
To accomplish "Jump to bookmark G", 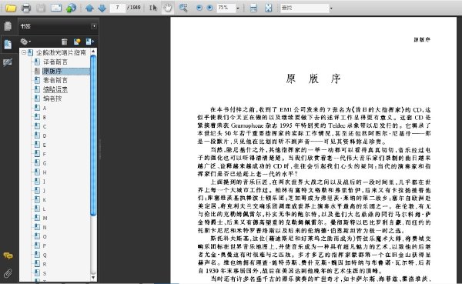I will pos(45,163).
